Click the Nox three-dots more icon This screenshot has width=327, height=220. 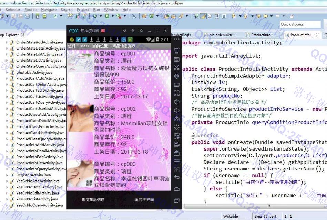(177, 39)
